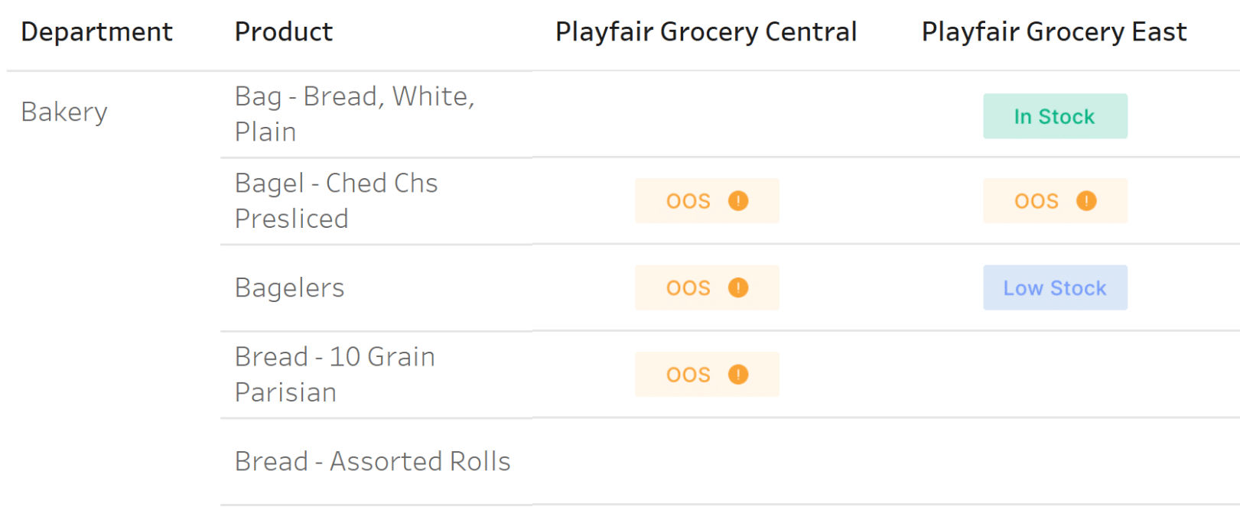
Task: Click OOS badge for Bread 10 Grain Parisian
Action: (x=707, y=375)
